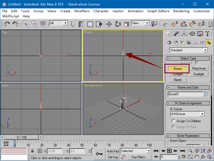Open the Hierarchy command panel tab
The height and width of the screenshot is (161, 214).
(x=184, y=34)
